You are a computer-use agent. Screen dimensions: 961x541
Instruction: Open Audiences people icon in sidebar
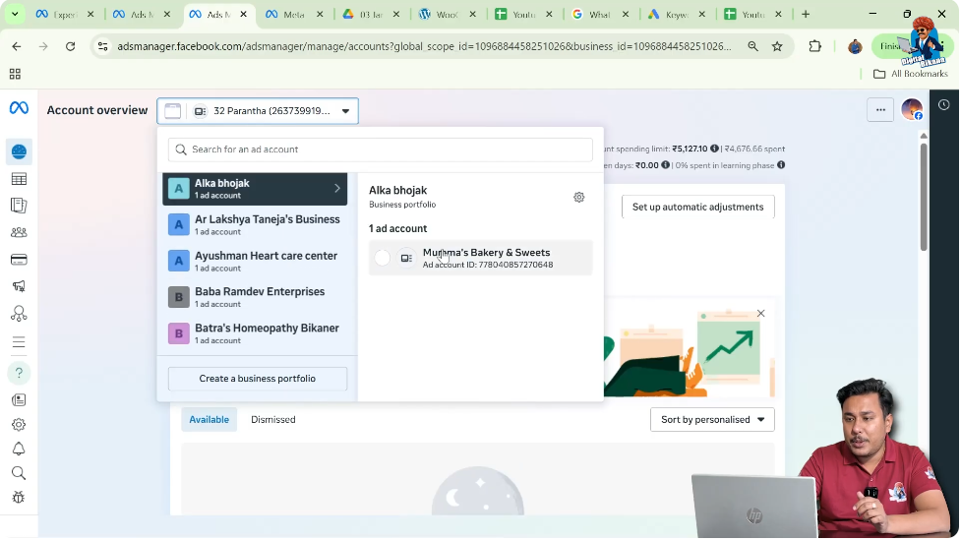(x=19, y=232)
